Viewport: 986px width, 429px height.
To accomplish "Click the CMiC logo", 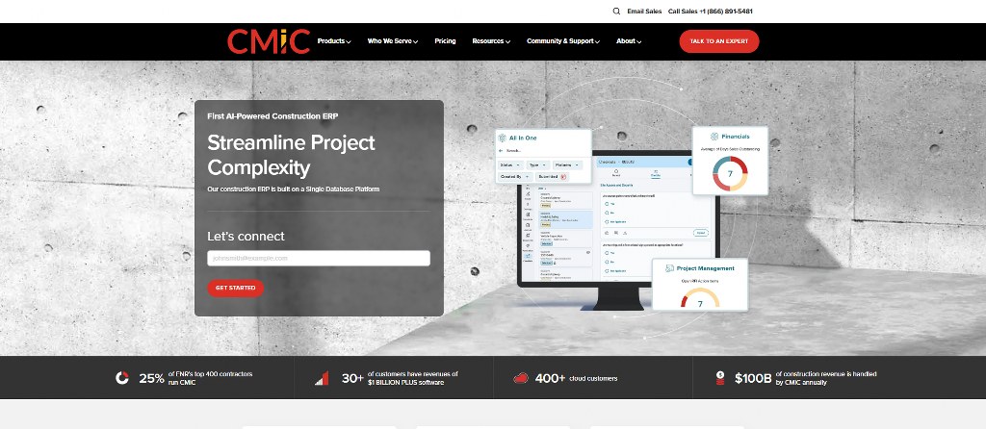I will coord(269,41).
